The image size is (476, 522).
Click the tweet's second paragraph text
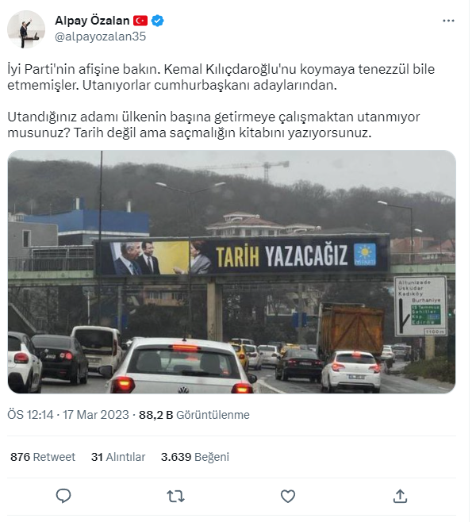[213, 125]
